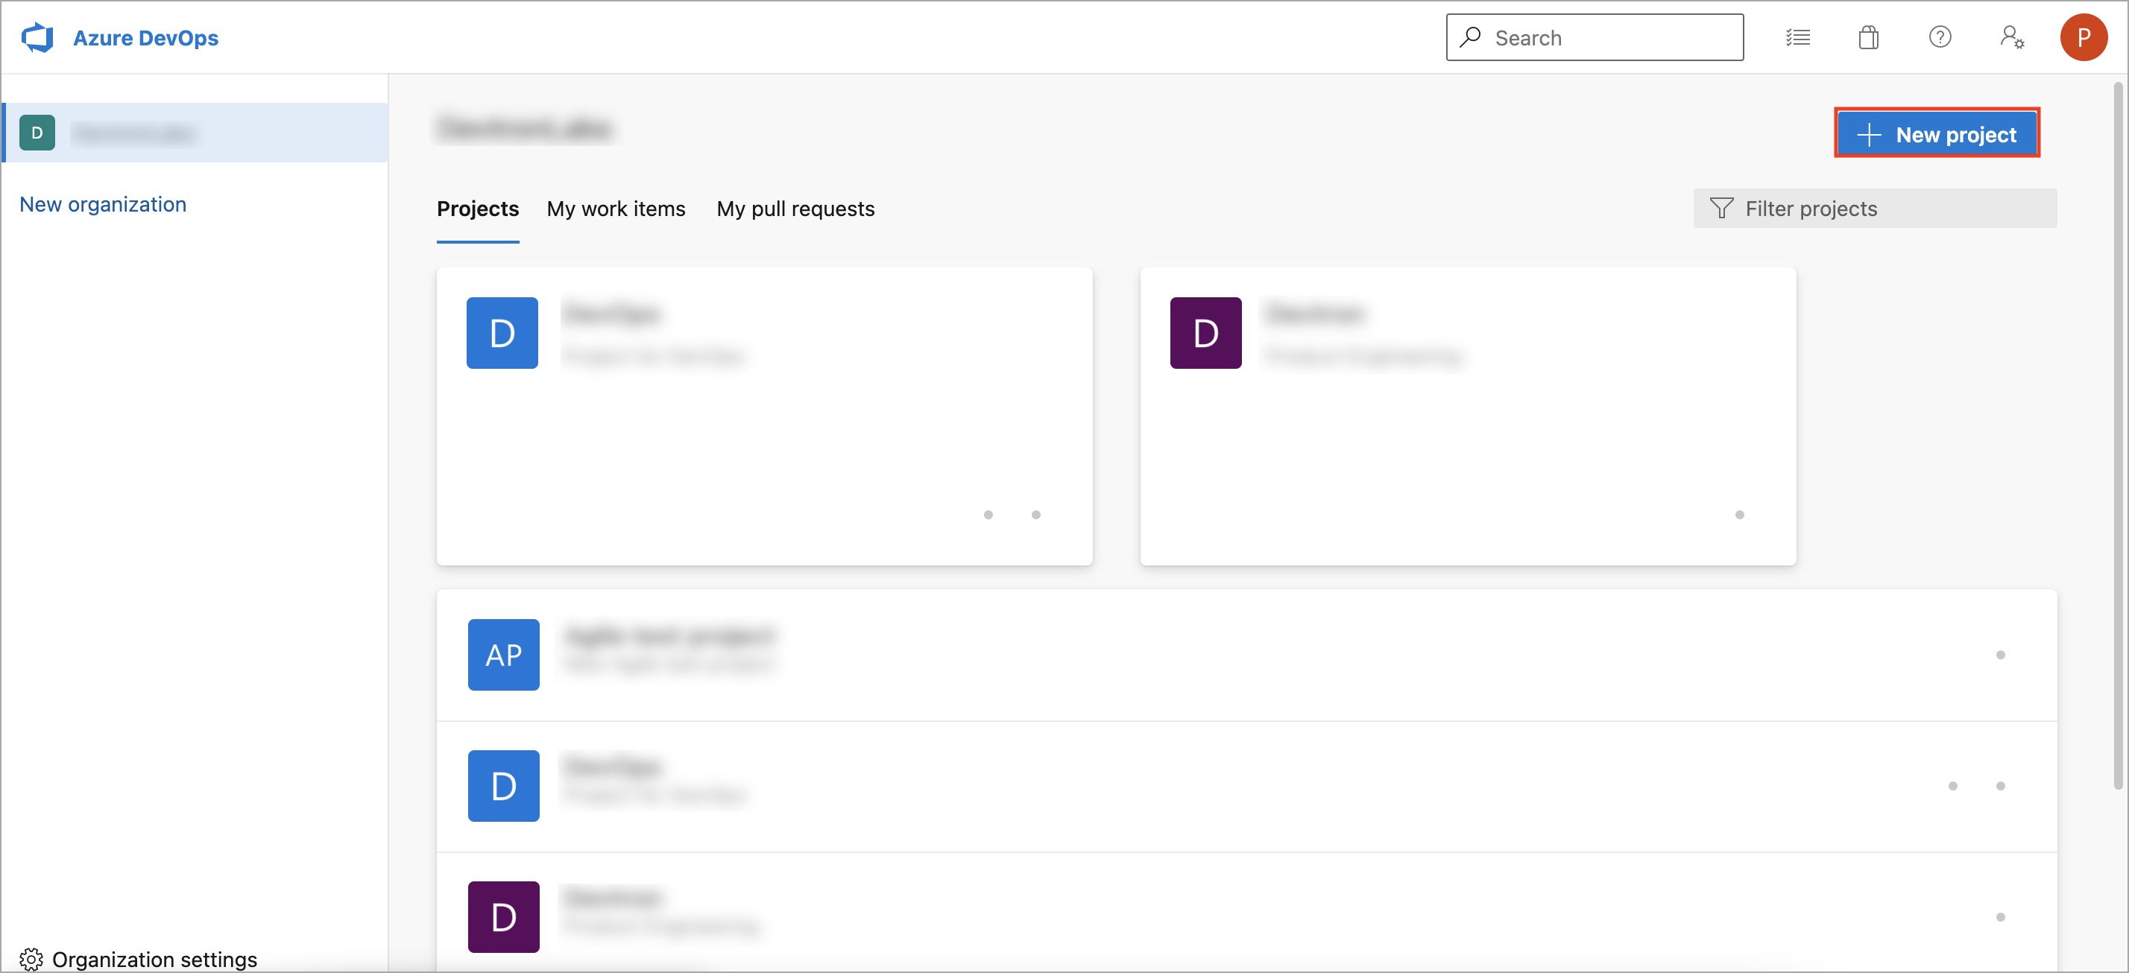The height and width of the screenshot is (973, 2129).
Task: Open the orange P profile avatar
Action: tap(2084, 37)
